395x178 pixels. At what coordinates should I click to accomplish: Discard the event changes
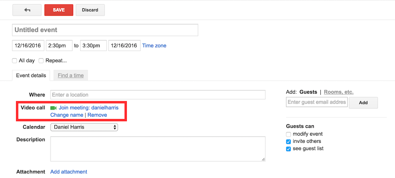pos(90,10)
